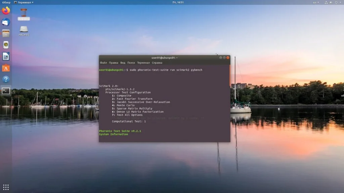Viewport: 344px width, 193px height.
Task: Click the Обзор activities button
Action: 6,2
